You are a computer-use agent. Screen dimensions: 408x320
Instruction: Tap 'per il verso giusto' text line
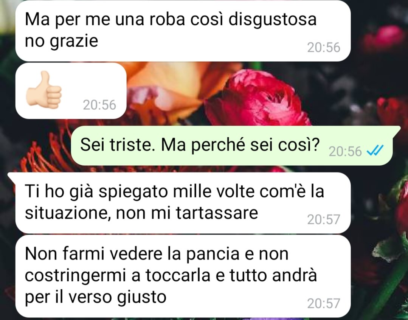[x=96, y=297]
